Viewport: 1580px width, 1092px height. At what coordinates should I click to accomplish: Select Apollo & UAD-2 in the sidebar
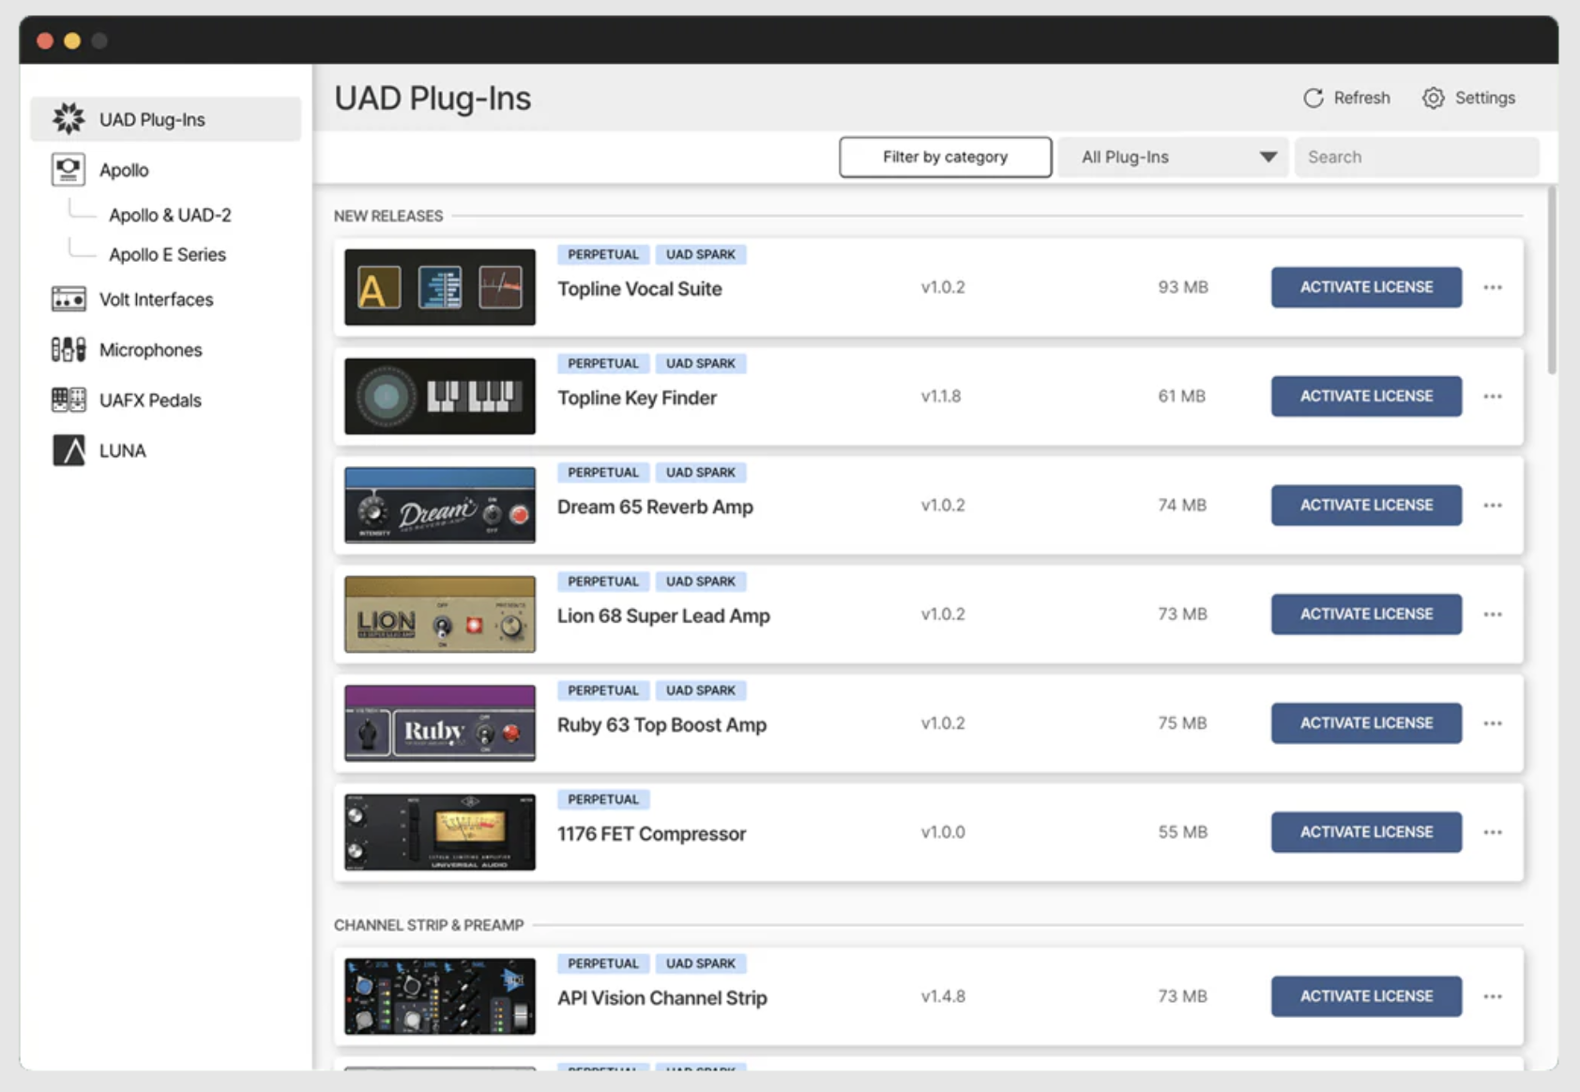(x=170, y=215)
